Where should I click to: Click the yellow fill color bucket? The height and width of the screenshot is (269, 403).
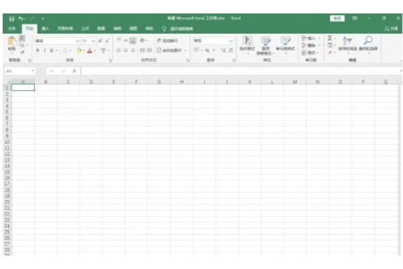click(79, 50)
